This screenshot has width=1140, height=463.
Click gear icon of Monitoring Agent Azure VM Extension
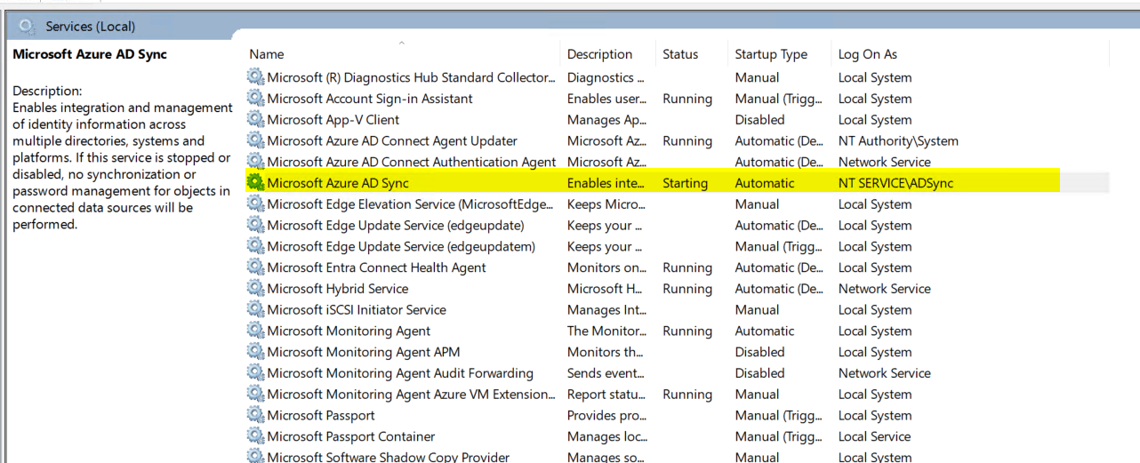(256, 395)
